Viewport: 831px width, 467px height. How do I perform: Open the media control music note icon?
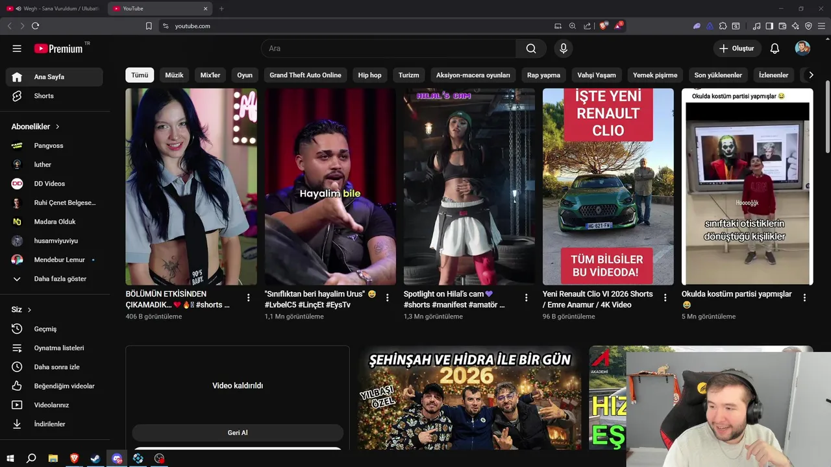pyautogui.click(x=756, y=26)
